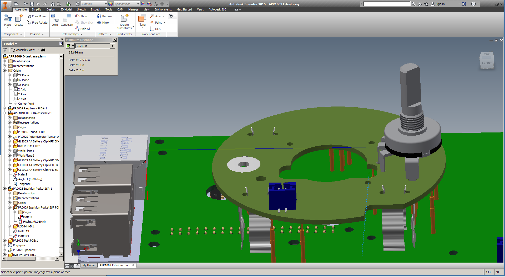Click the FRONT face of the ViewCube
The width and height of the screenshot is (505, 277).
pos(487,63)
